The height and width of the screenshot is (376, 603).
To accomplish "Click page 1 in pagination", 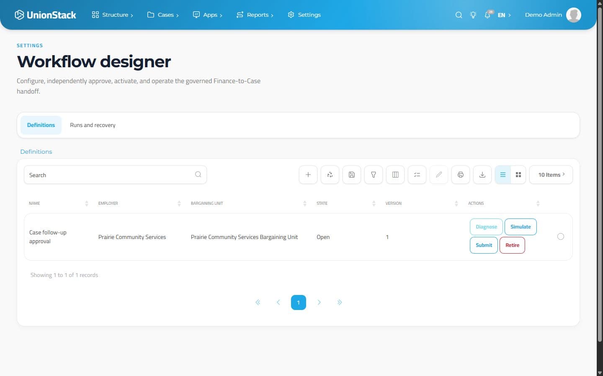I will [299, 302].
